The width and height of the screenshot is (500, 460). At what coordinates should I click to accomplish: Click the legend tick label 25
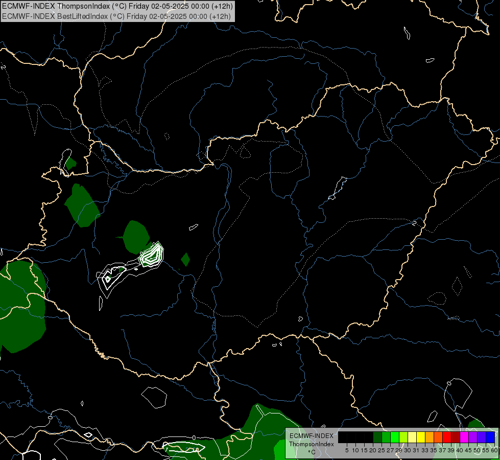pyautogui.click(x=382, y=450)
